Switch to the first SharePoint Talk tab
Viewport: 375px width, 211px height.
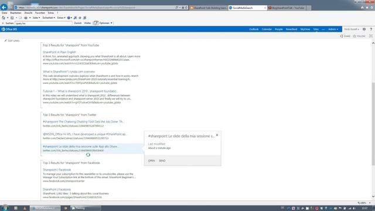click(209, 8)
